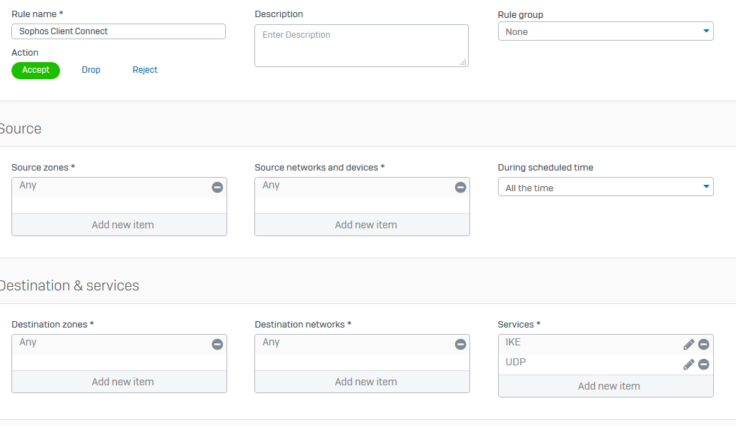Remove the UDP service entry
Image resolution: width=736 pixels, height=426 pixels.
pos(704,364)
